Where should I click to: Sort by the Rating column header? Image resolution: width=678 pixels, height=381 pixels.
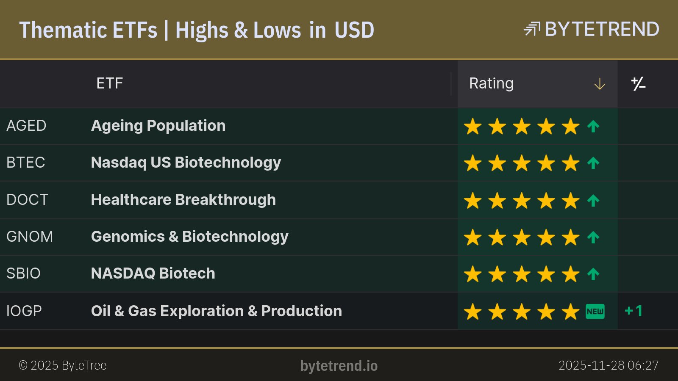[x=491, y=83]
